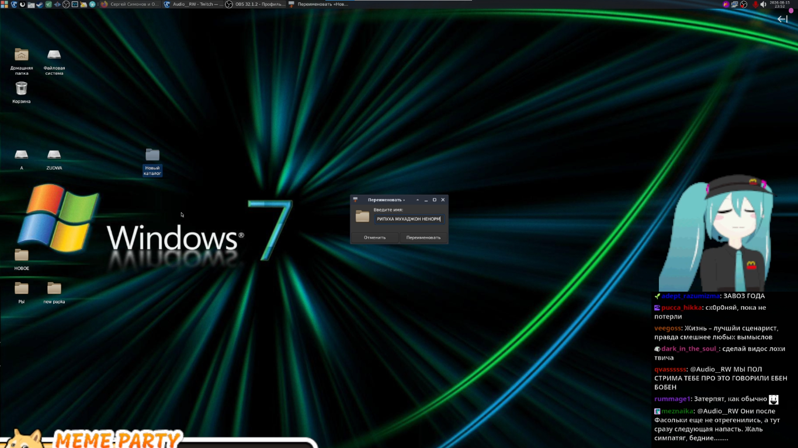The height and width of the screenshot is (448, 798).
Task: Click the purple flame tray icon
Action: click(726, 4)
